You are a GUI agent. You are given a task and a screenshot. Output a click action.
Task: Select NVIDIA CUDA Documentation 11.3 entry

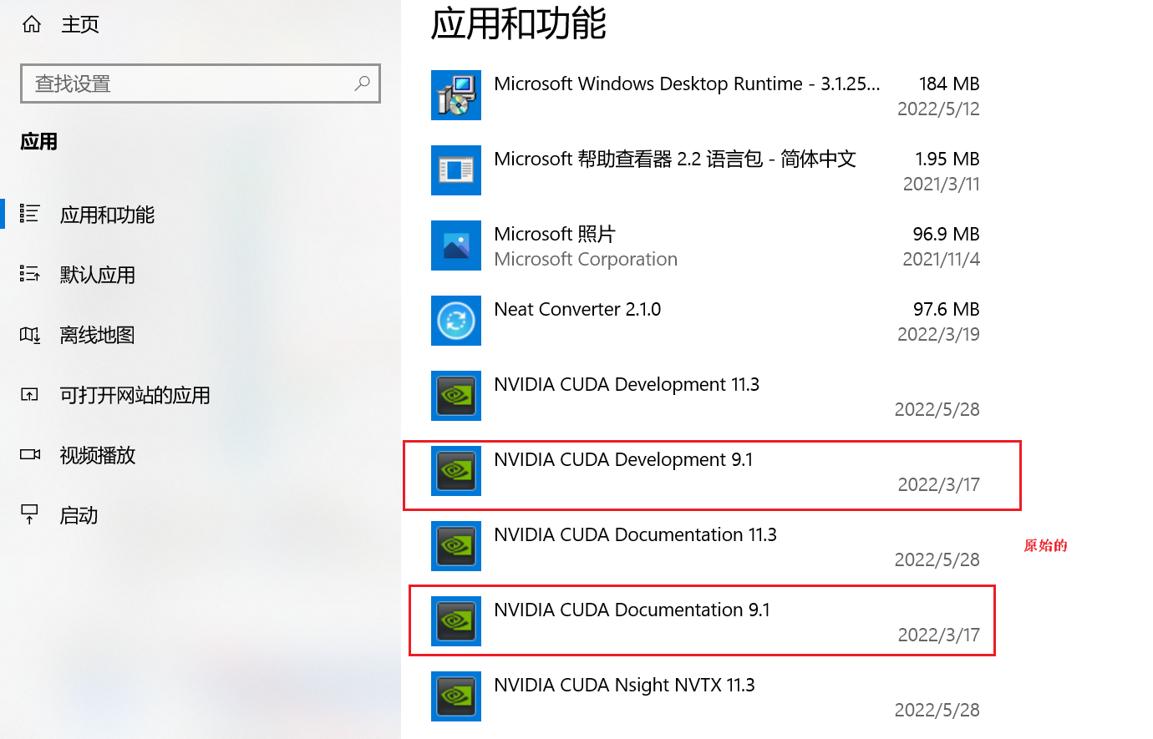pos(706,546)
